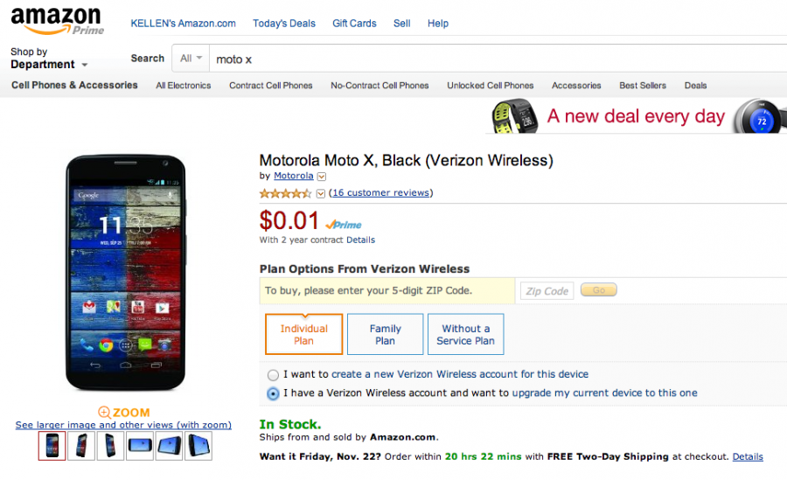Click the star rating icons

click(285, 193)
